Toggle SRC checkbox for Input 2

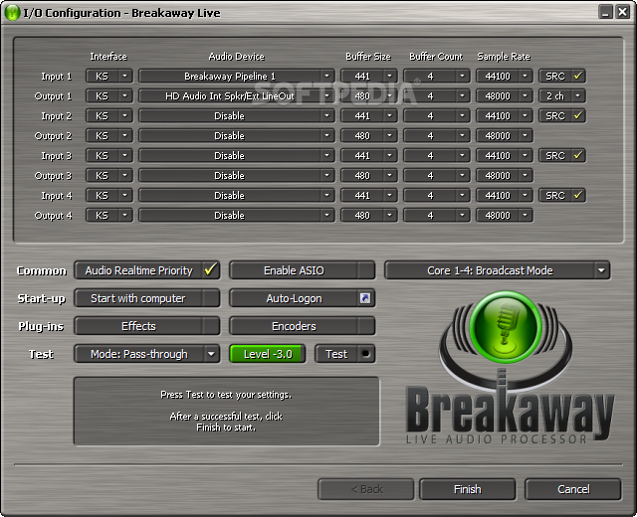pyautogui.click(x=562, y=115)
